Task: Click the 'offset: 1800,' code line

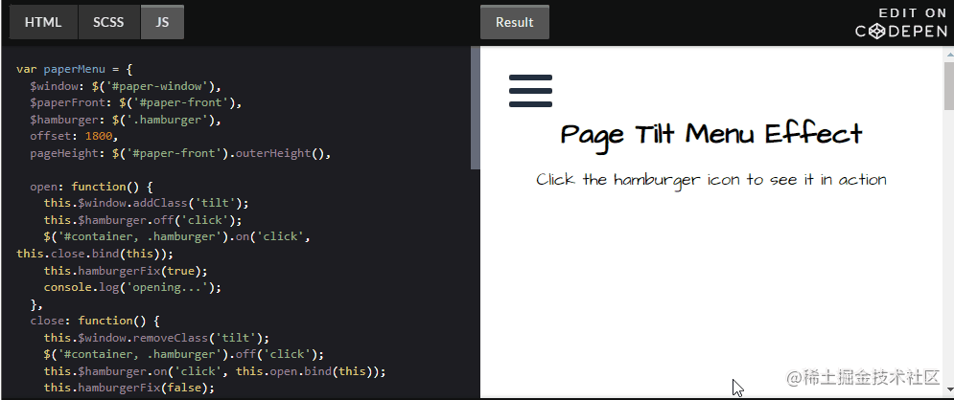Action: tap(74, 137)
